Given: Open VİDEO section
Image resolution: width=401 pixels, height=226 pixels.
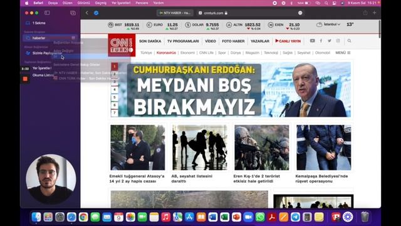Looking at the screenshot, I should (211, 41).
